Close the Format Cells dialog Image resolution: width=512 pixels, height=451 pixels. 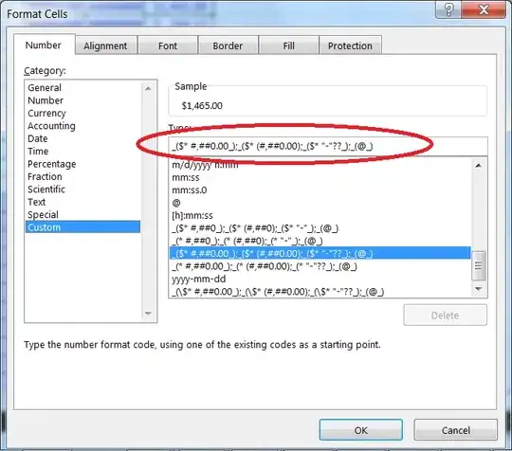[x=484, y=9]
